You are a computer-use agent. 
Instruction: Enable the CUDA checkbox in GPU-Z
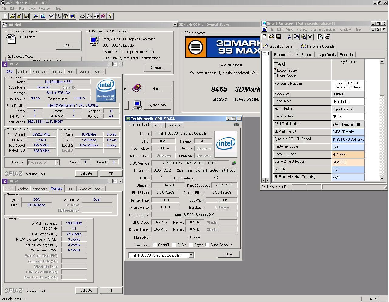[174, 245]
